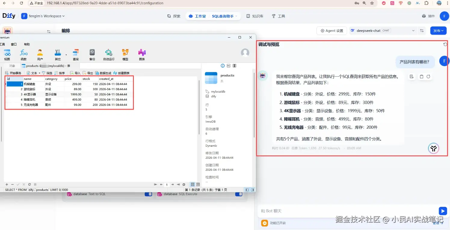The height and width of the screenshot is (230, 450).
Task: Delete record with the minus icon
Action: coord(12,184)
